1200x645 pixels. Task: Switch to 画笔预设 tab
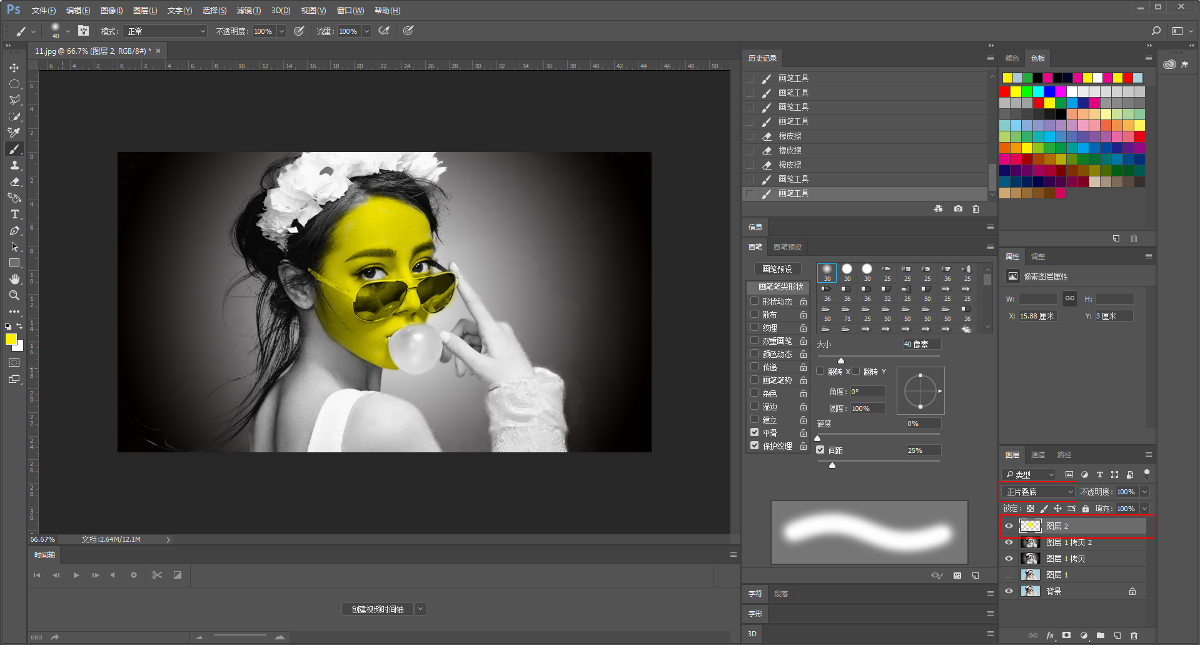[787, 247]
